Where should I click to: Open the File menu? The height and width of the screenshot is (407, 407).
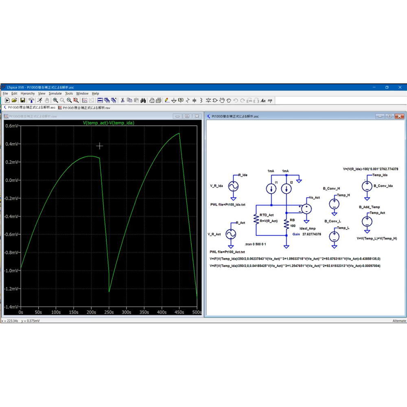[5, 94]
